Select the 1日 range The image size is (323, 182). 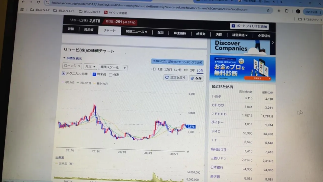tap(153, 69)
